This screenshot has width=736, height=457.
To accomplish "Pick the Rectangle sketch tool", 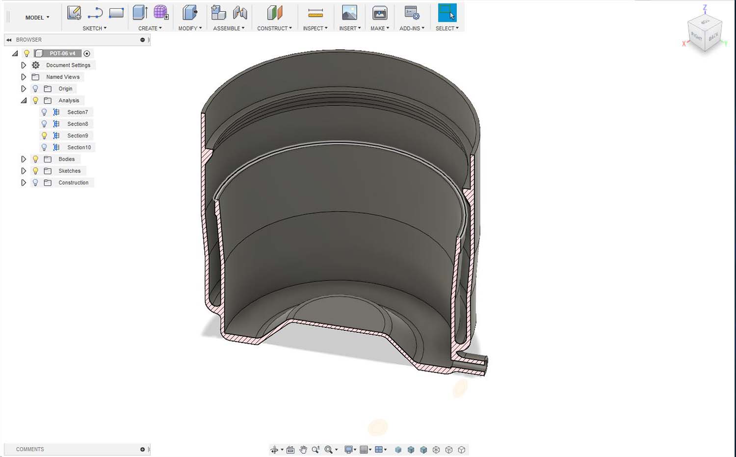I will 116,13.
